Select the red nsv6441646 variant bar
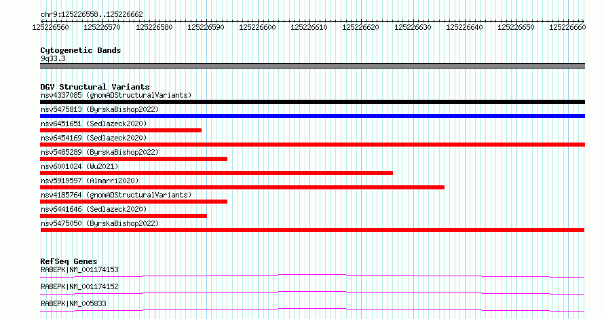This screenshot has height=319, width=604. point(124,216)
